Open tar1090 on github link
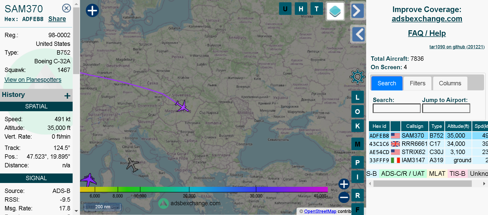 pyautogui.click(x=457, y=47)
